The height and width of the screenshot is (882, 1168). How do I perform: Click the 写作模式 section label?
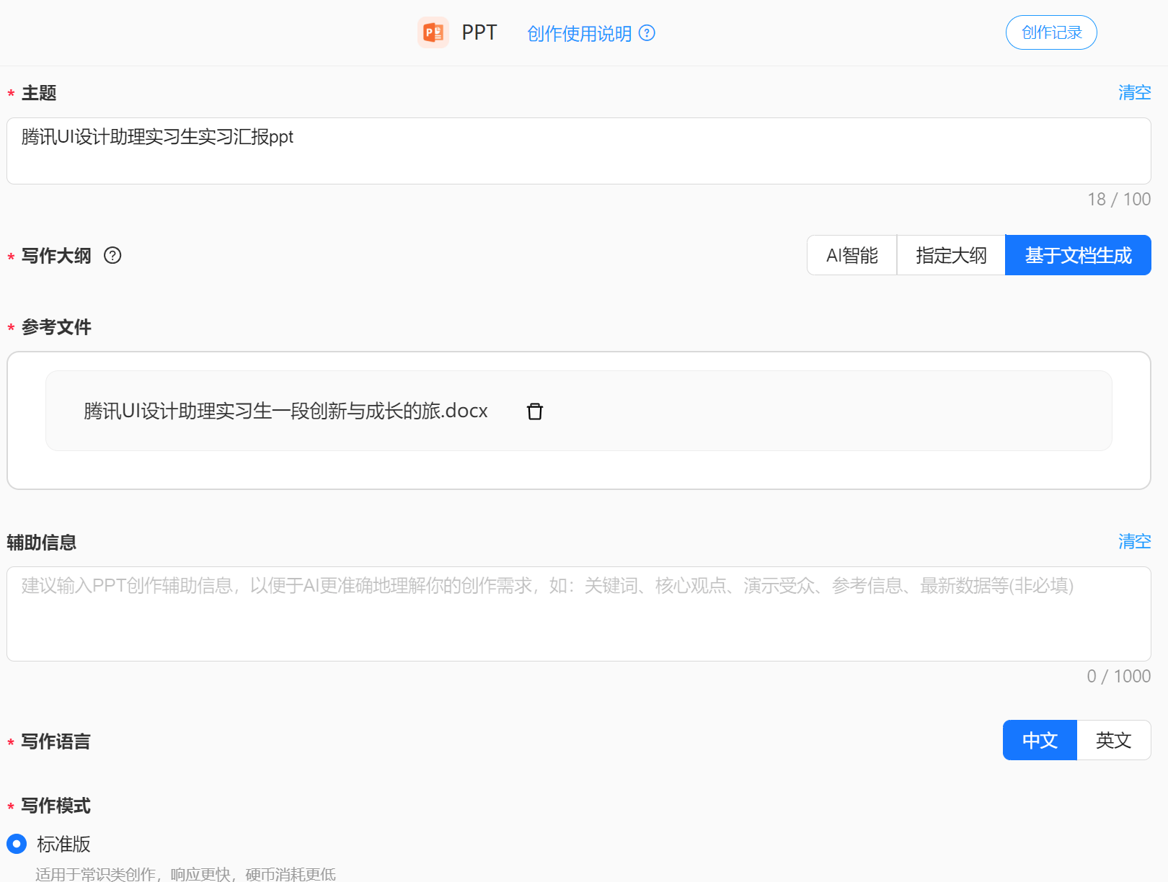(56, 806)
